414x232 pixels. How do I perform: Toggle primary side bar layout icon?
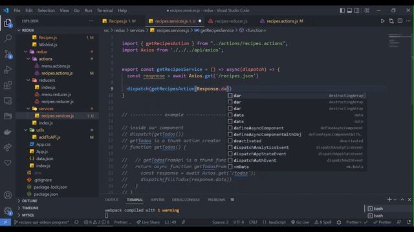pyautogui.click(x=342, y=10)
